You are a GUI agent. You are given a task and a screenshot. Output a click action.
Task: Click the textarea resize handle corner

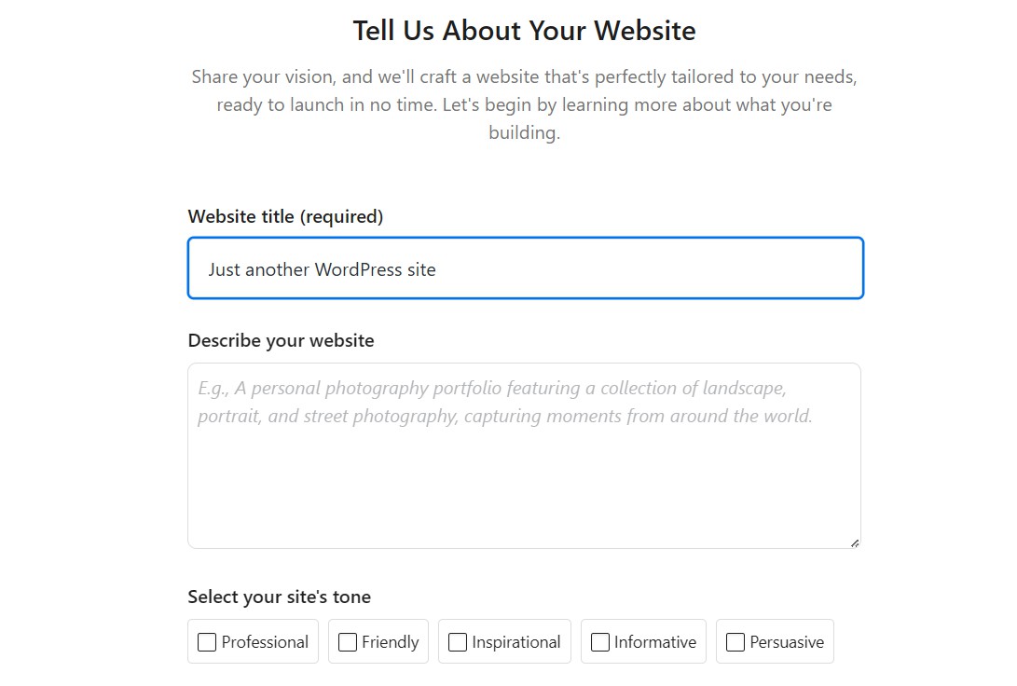click(854, 542)
